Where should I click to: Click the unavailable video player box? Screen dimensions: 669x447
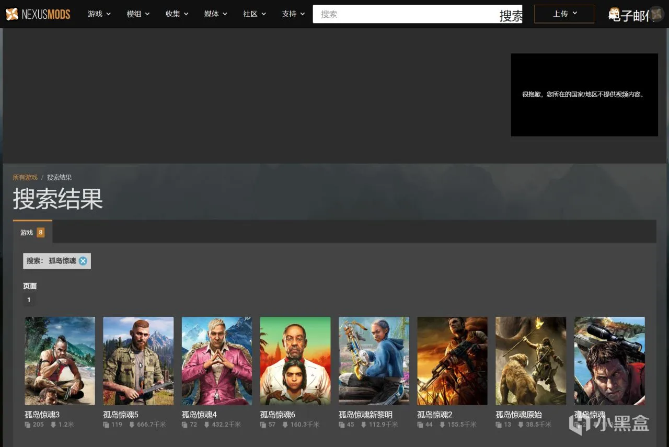pyautogui.click(x=584, y=95)
